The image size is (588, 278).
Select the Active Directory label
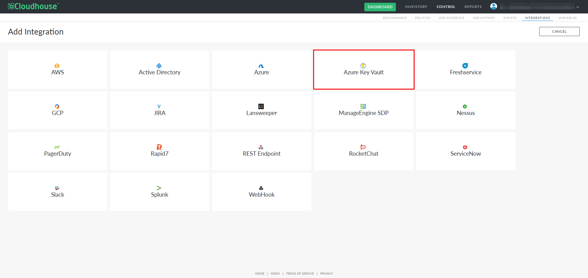coord(160,72)
